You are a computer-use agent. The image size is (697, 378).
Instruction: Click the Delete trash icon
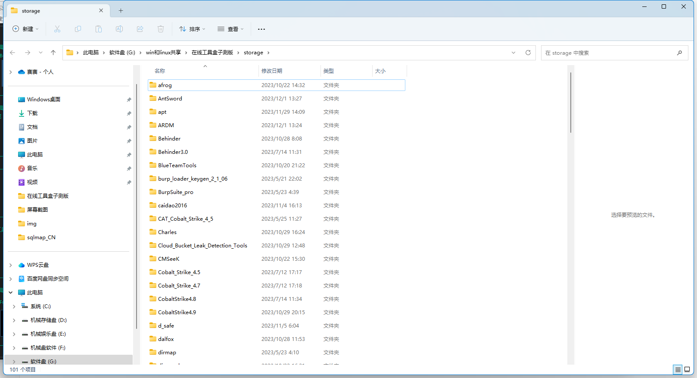pyautogui.click(x=161, y=29)
